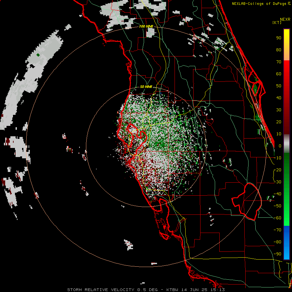
Task: Click the 70 knot scale label
Action: tap(279, 62)
